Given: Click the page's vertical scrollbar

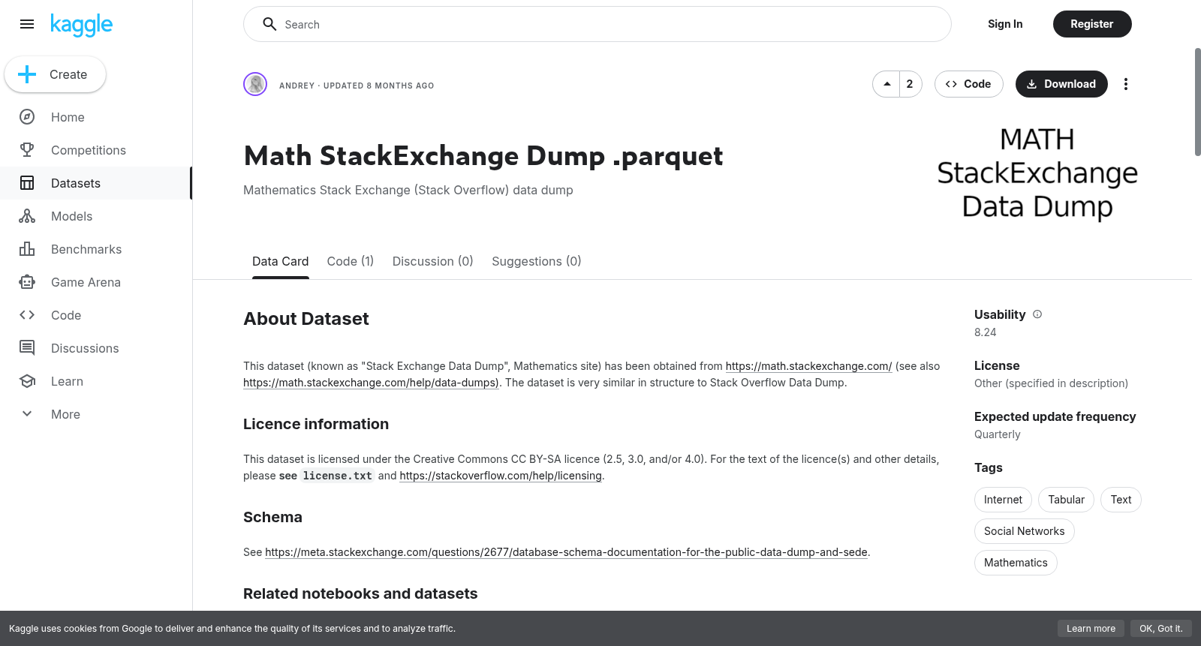Looking at the screenshot, I should pyautogui.click(x=1197, y=102).
